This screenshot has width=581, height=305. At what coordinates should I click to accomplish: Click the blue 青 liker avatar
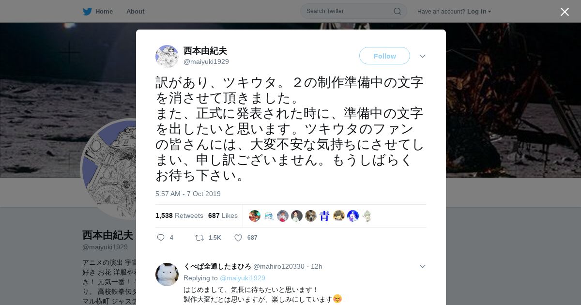coord(325,216)
